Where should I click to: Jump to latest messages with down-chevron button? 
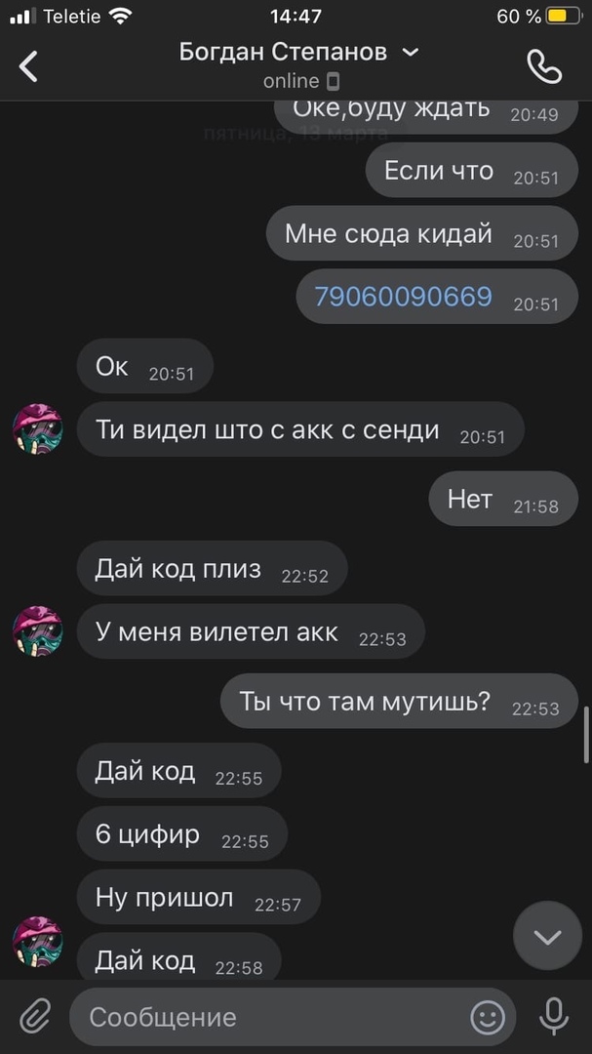(548, 936)
